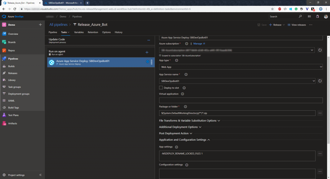Switch to the SBIDevOpsBot01 browser tab
This screenshot has width=330, height=179.
63,3
